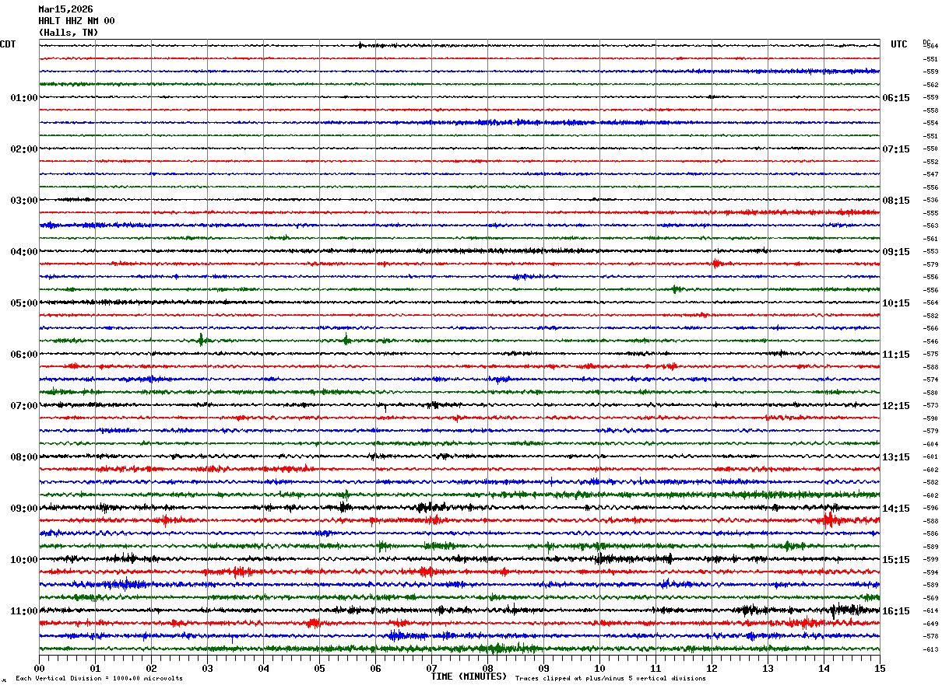The height and width of the screenshot is (689, 942).
Task: Click the "11:00" CDT time label
Action: click(24, 611)
